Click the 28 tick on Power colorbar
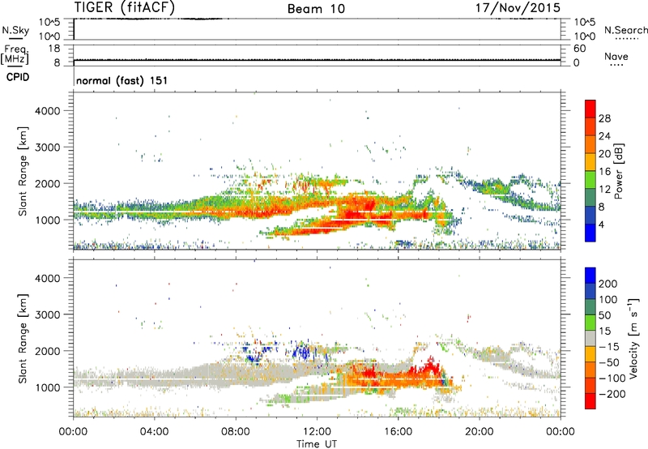The width and height of the screenshot is (648, 449). 604,118
